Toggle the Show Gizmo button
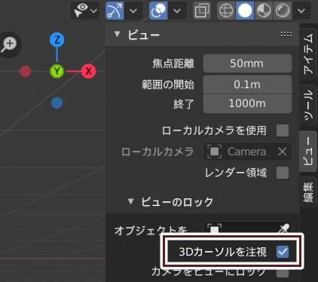 point(115,11)
